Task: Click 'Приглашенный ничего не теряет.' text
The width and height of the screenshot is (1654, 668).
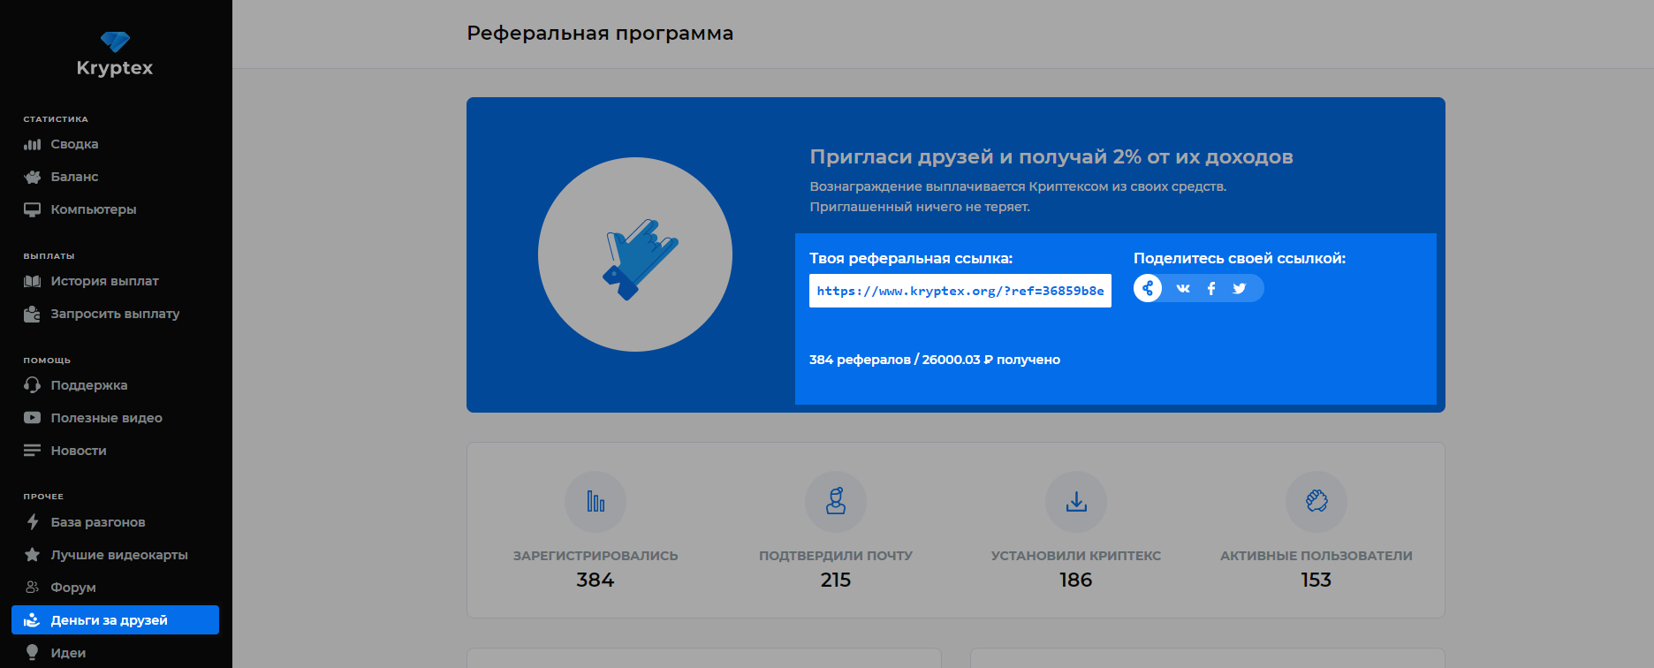Action: pyautogui.click(x=920, y=207)
